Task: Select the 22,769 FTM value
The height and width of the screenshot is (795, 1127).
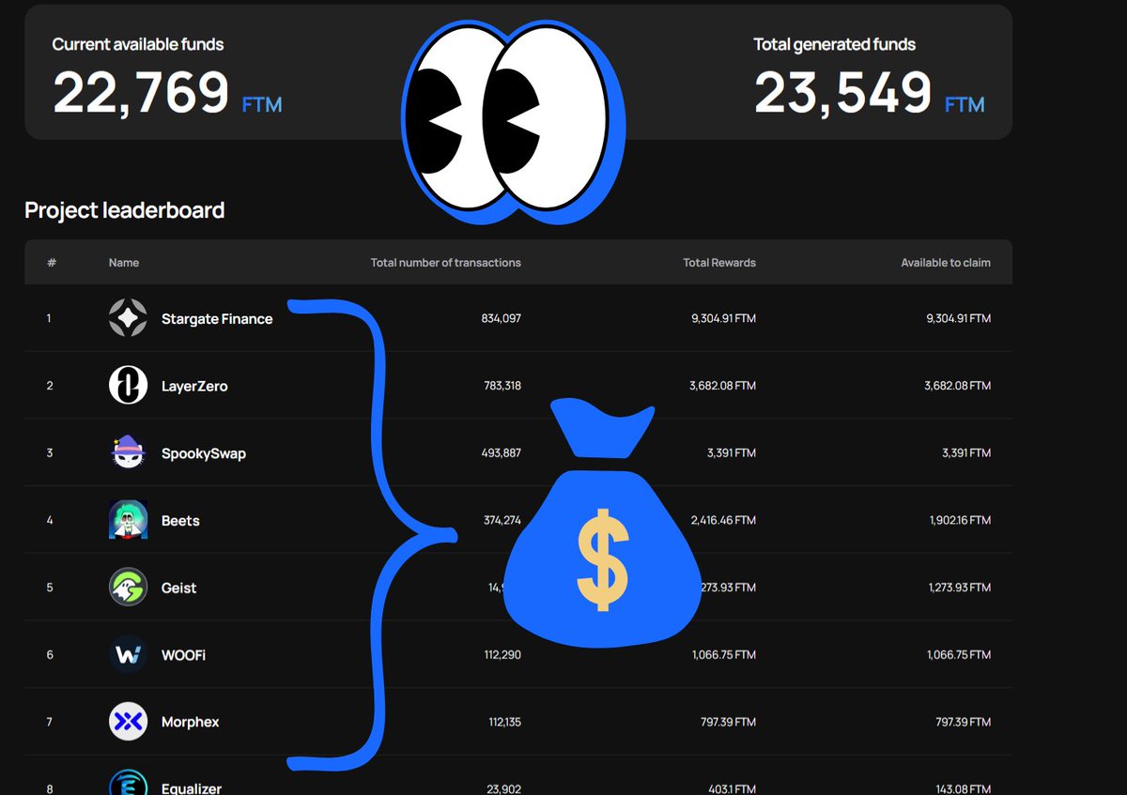Action: point(167,94)
